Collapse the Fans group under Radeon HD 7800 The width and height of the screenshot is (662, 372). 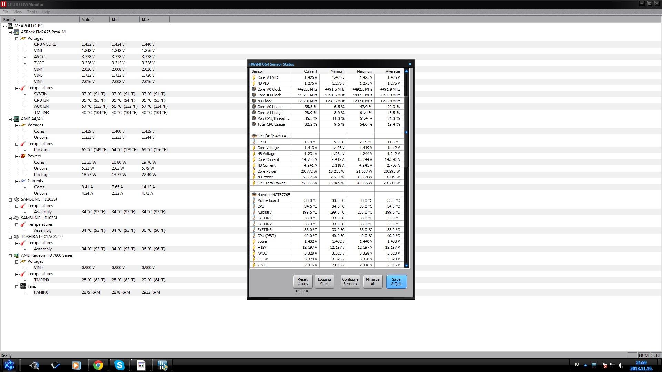pyautogui.click(x=17, y=286)
